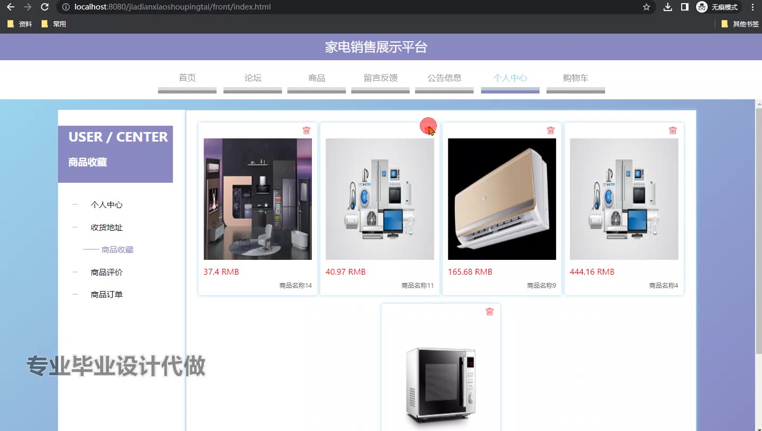Open the 资料 bookmarks folder

pos(20,24)
